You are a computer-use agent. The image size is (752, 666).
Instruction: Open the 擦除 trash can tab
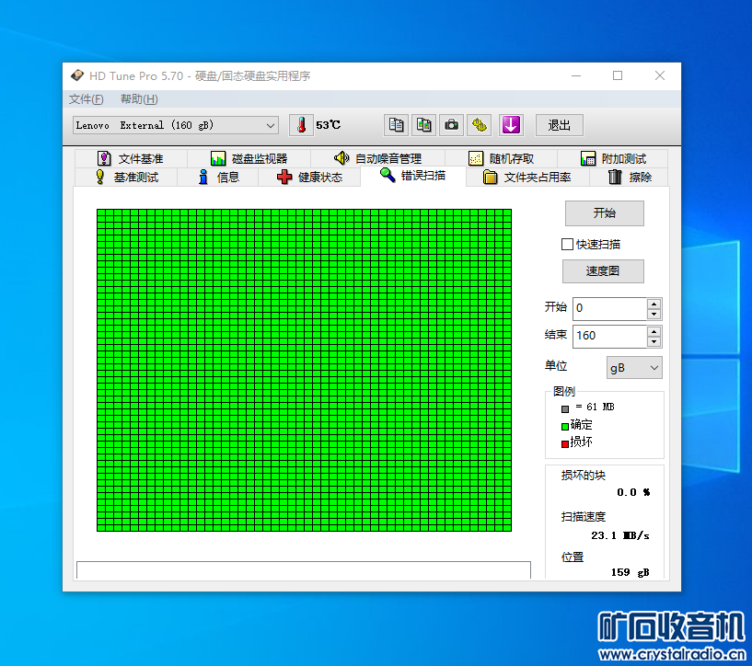pos(630,178)
